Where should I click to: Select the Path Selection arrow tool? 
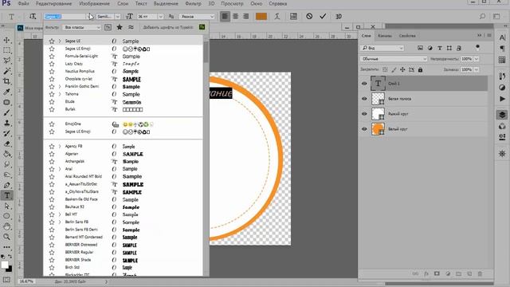tap(6, 206)
